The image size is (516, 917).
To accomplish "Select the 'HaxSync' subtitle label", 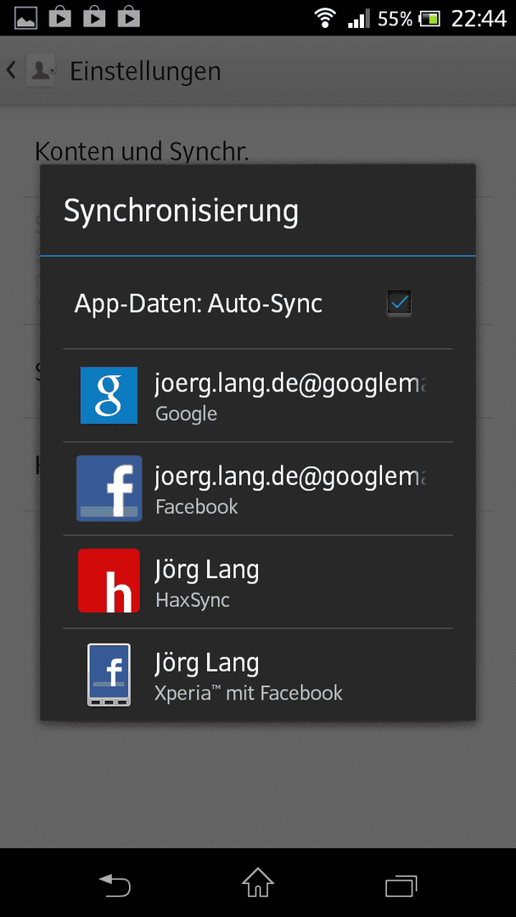I will 193,599.
